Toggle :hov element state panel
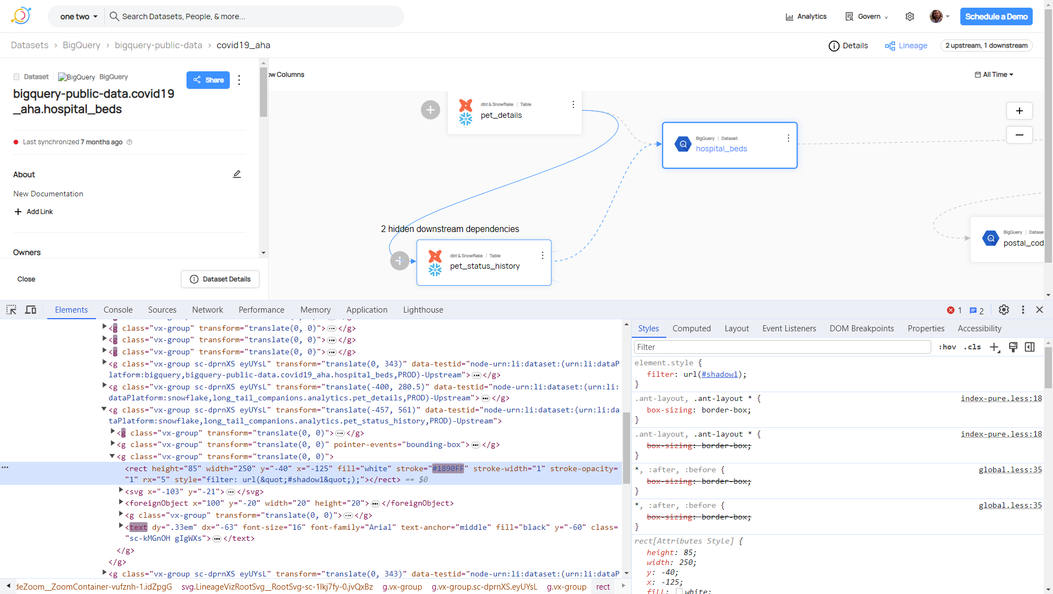 (x=947, y=347)
